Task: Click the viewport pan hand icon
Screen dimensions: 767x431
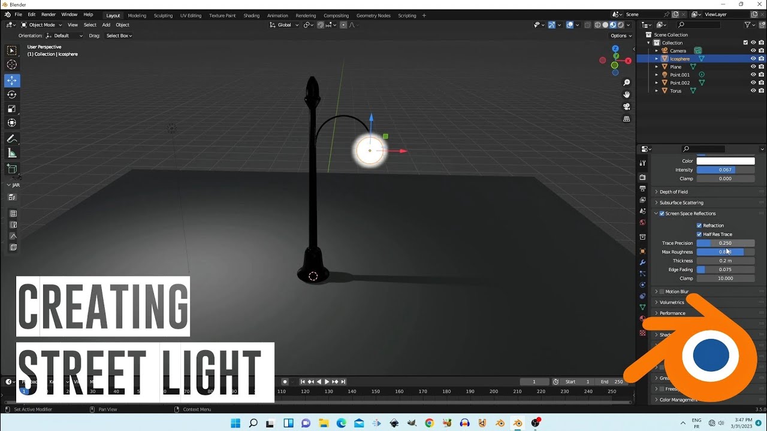Action: coord(627,95)
